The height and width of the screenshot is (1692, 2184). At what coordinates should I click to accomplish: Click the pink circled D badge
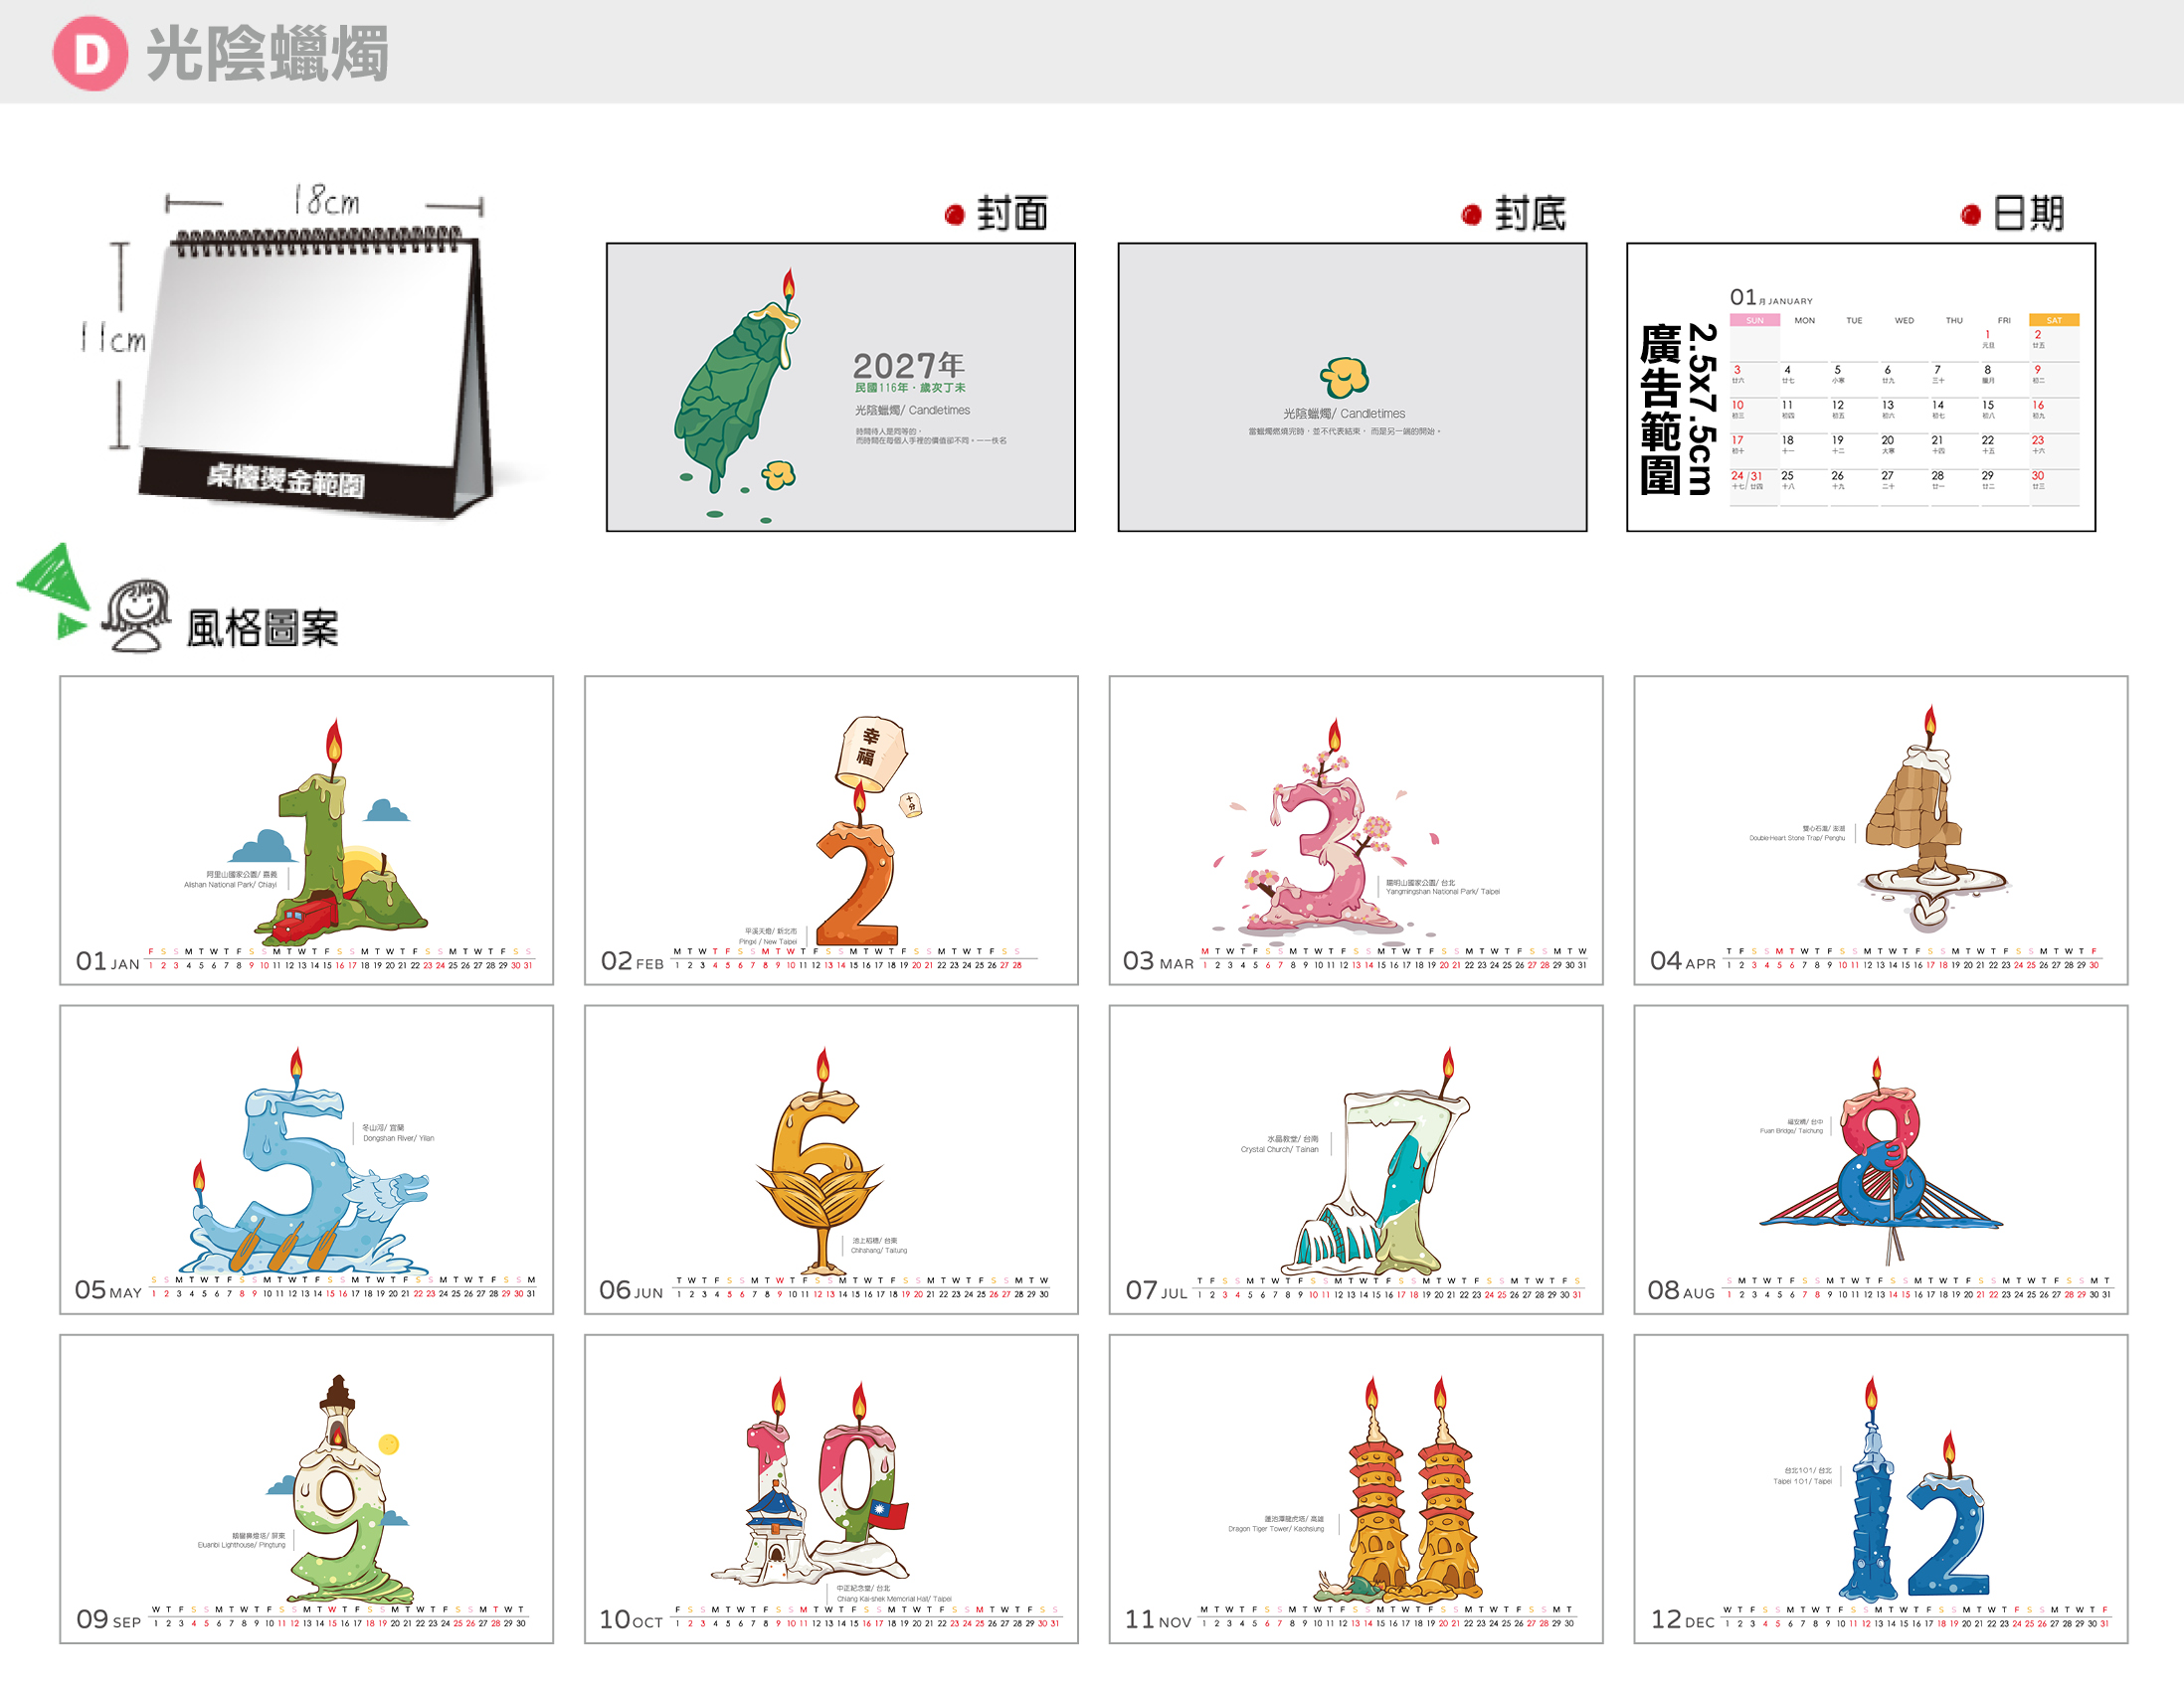[90, 53]
